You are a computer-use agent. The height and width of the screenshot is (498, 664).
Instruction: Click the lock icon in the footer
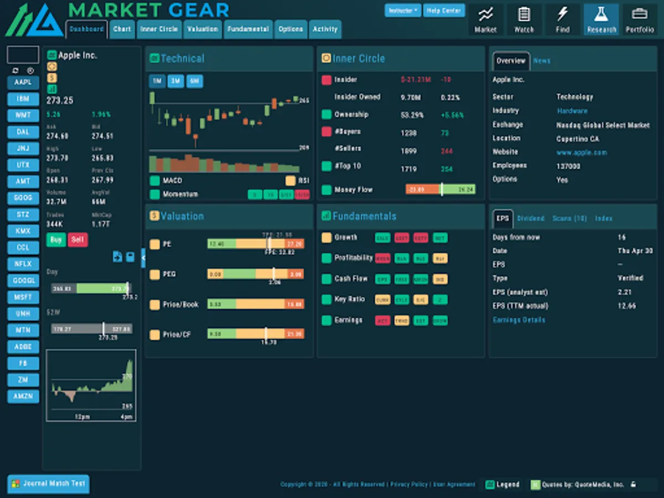point(633,485)
